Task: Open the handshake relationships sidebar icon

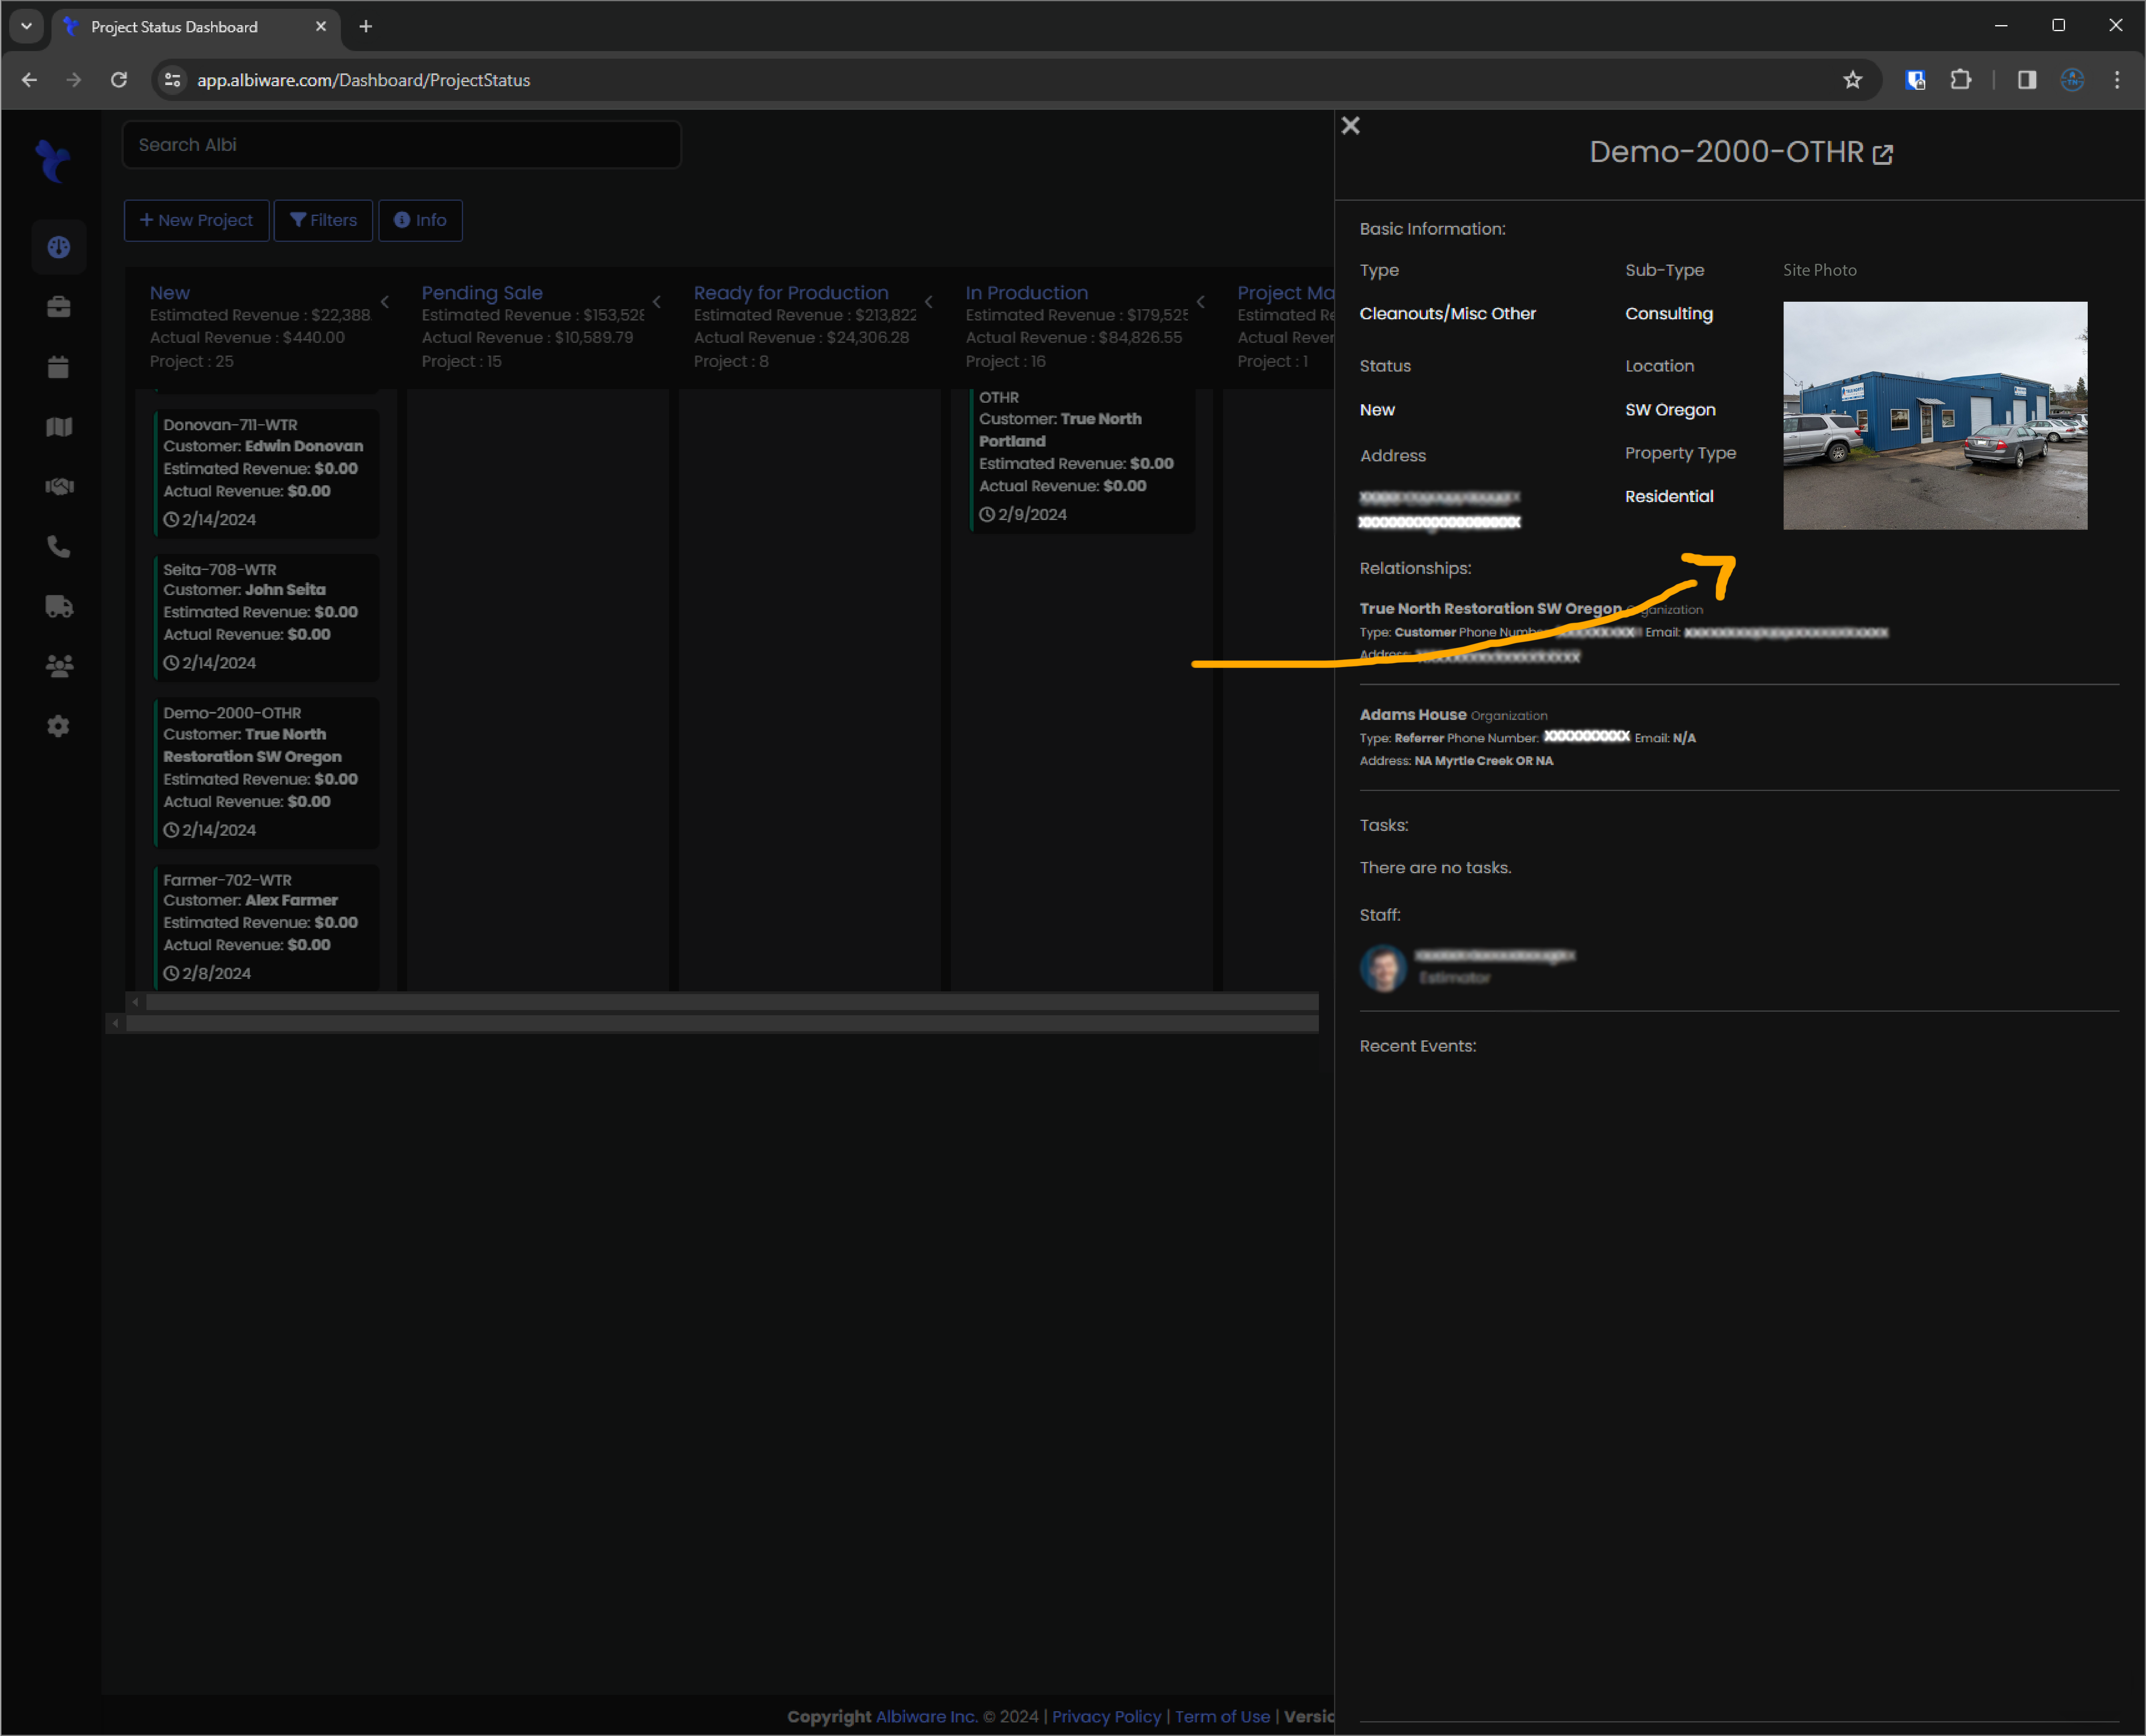Action: click(x=59, y=486)
